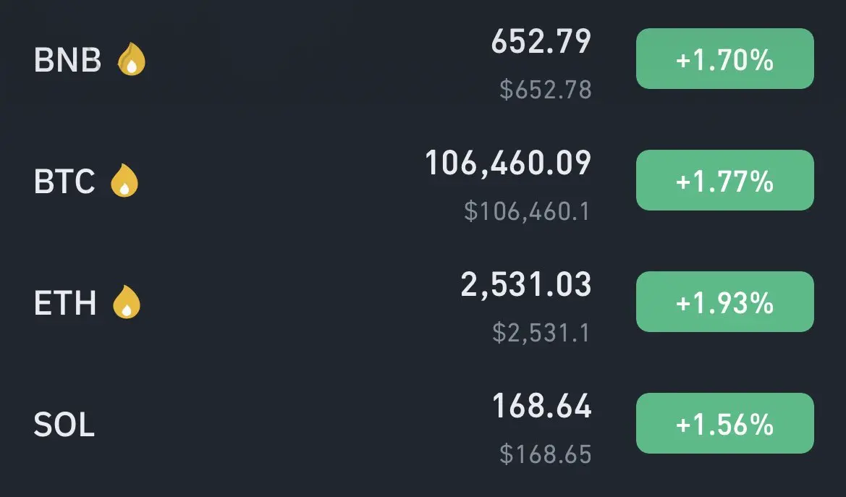Open the BTC trading pair
The image size is (846, 497).
(64, 181)
